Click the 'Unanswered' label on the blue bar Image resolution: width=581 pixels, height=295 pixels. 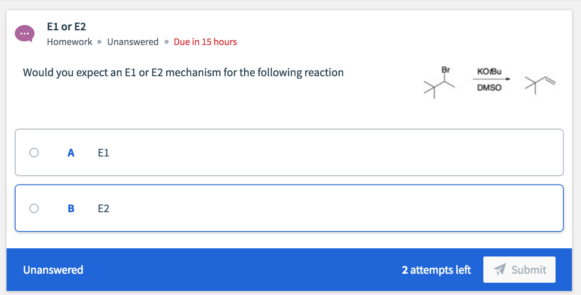[53, 270]
